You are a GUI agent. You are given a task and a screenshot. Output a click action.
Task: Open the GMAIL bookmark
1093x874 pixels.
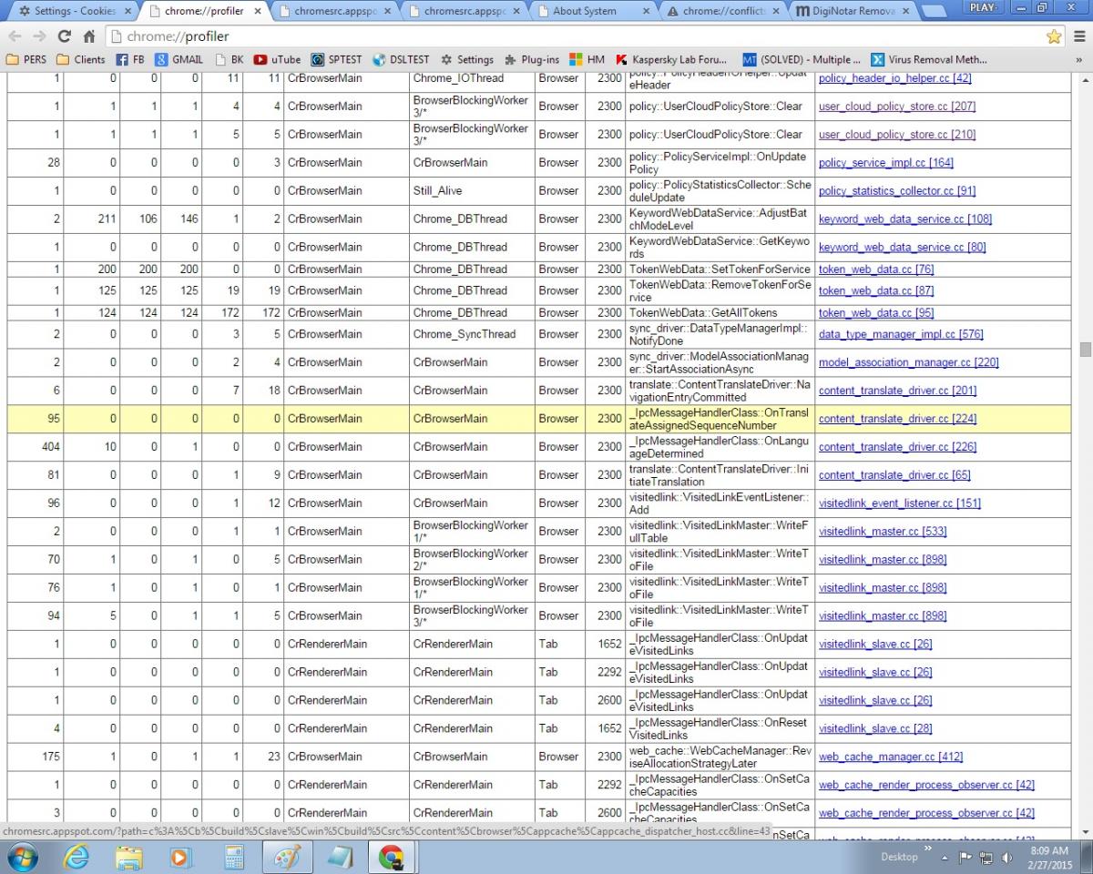179,59
